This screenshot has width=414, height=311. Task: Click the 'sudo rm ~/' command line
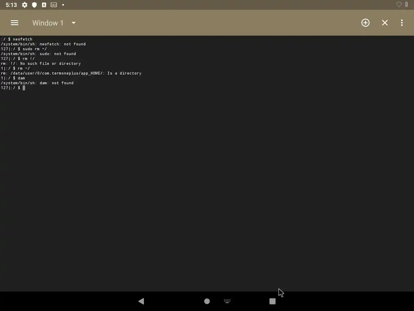click(24, 49)
